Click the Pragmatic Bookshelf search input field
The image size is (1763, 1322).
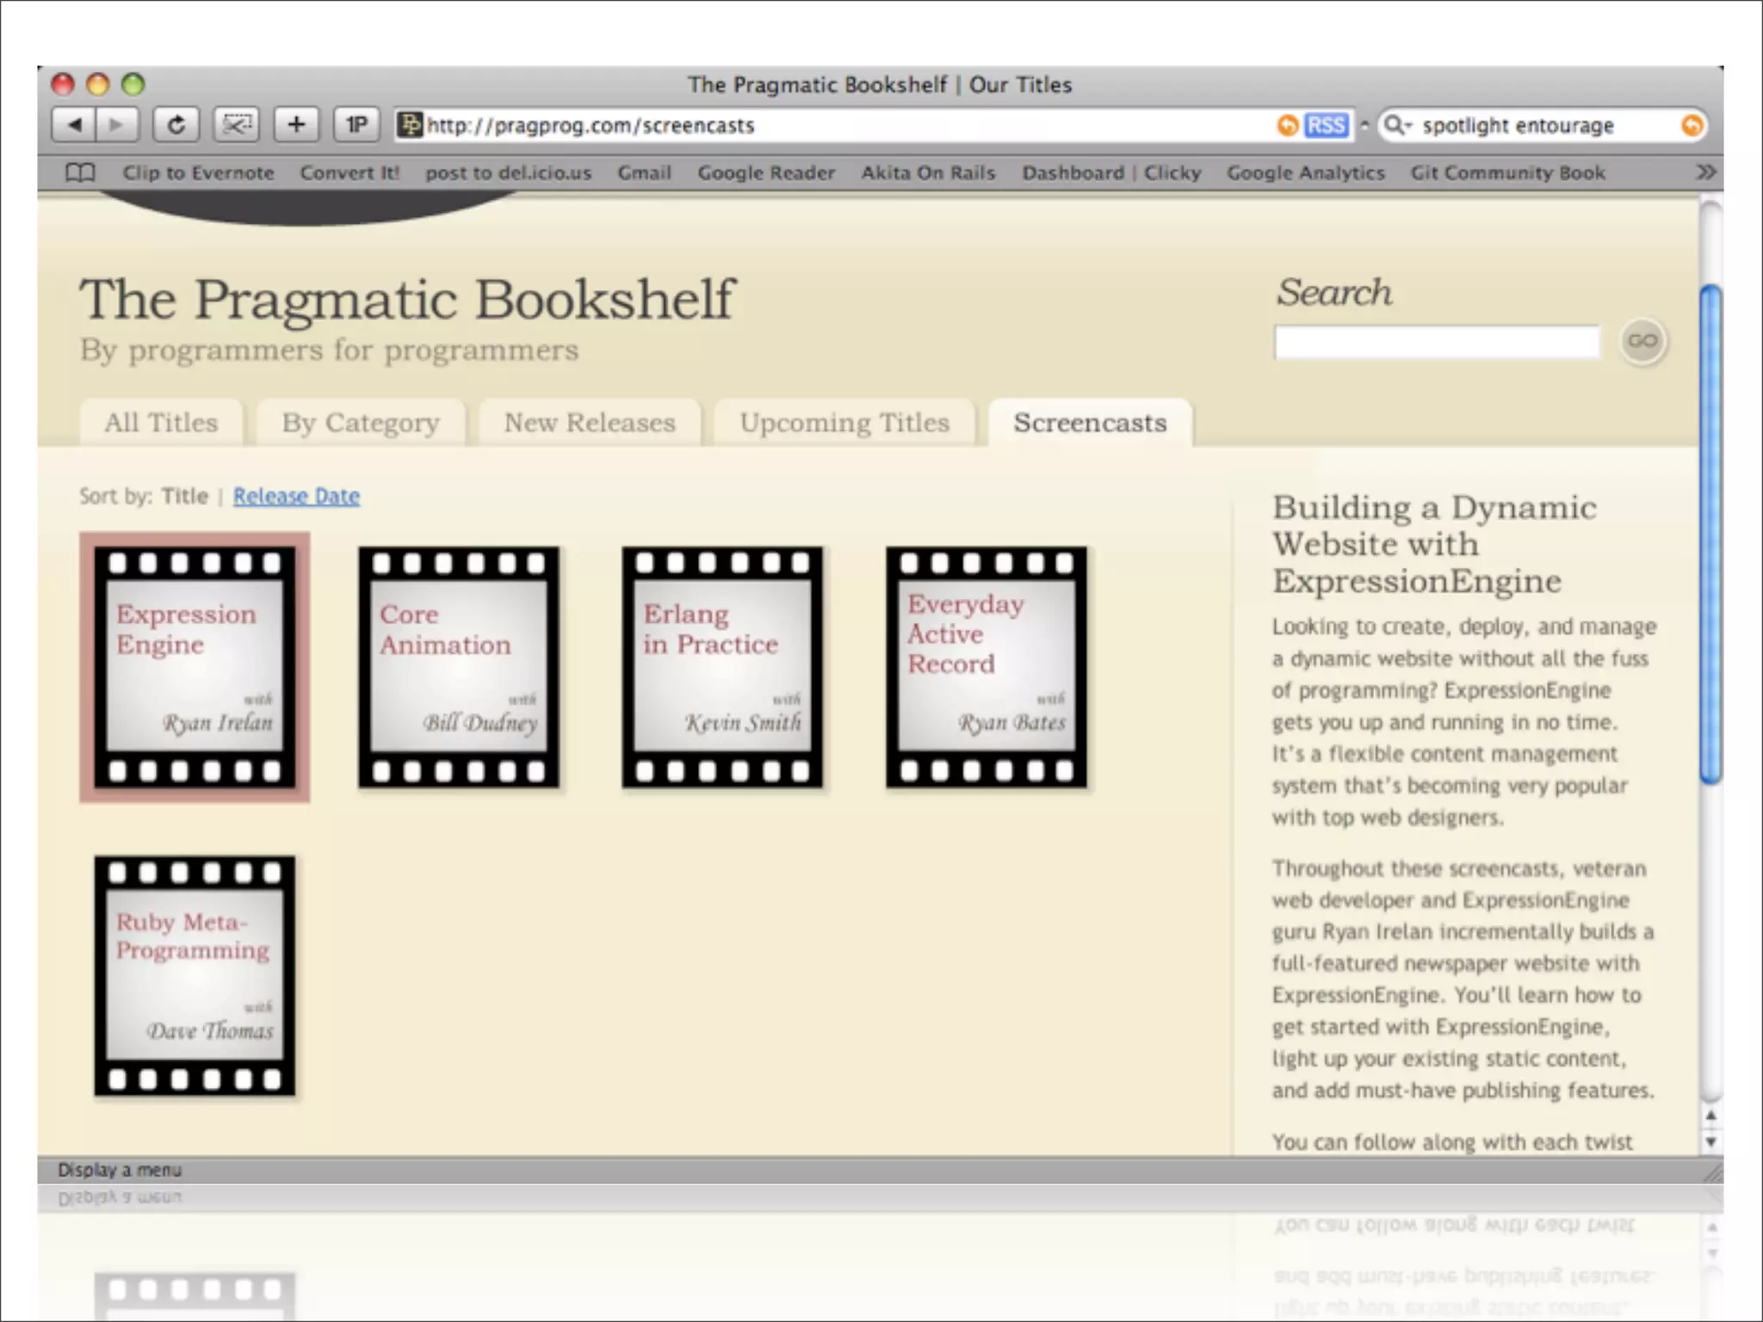point(1436,343)
